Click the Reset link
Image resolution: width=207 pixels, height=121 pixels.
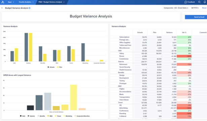click(x=204, y=8)
